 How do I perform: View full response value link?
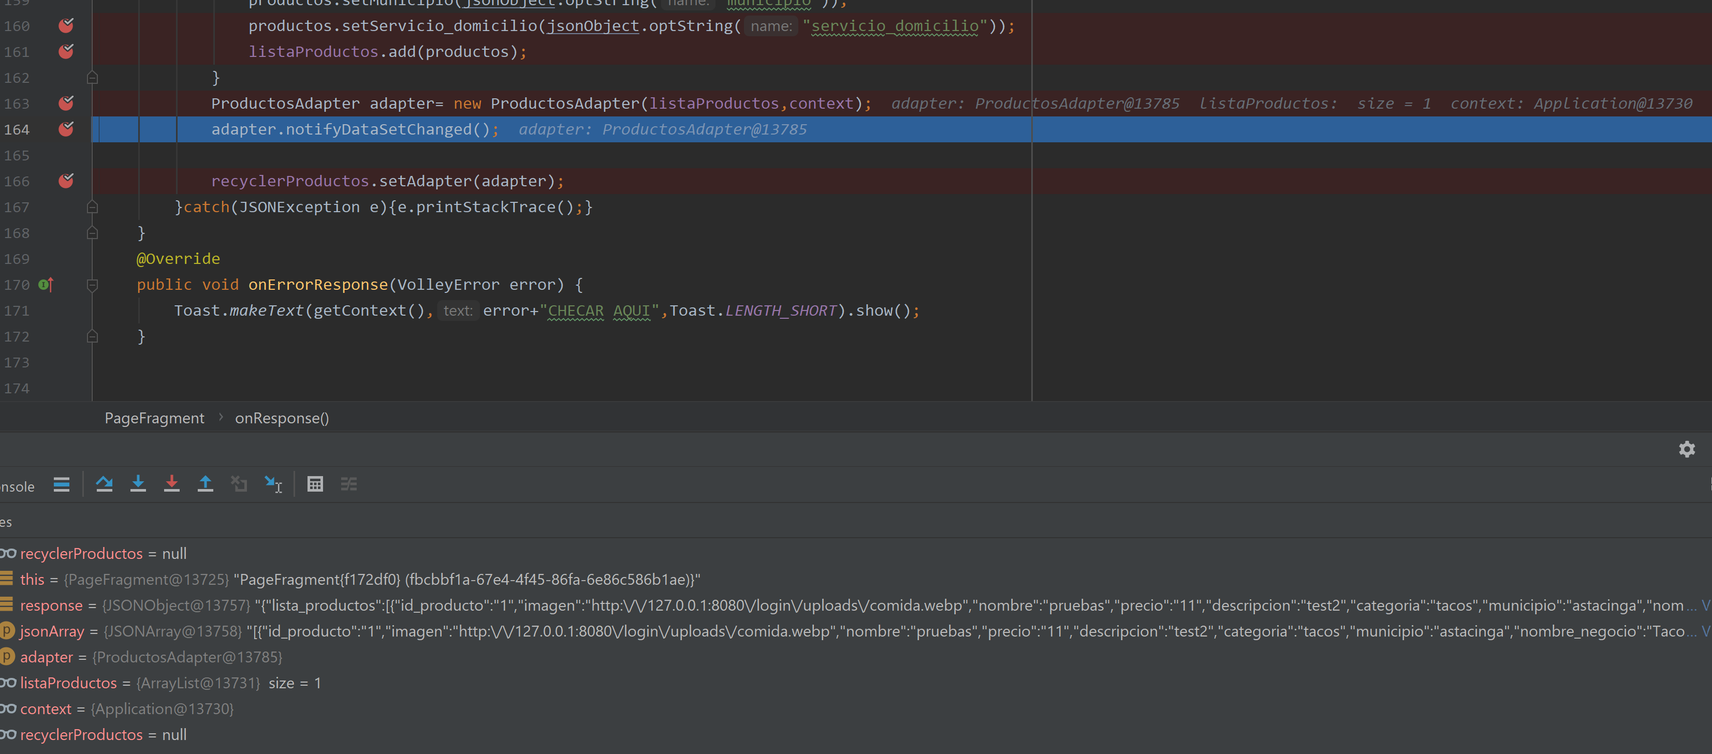point(1705,605)
